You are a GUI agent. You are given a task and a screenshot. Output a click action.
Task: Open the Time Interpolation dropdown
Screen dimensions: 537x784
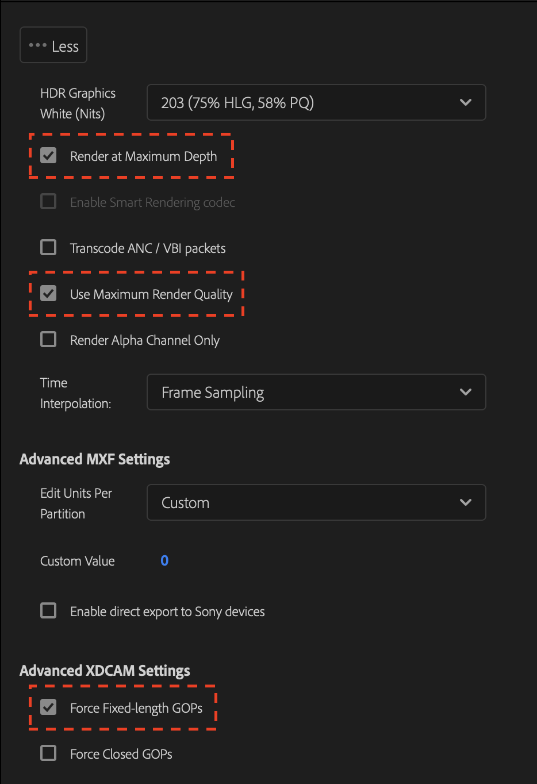click(316, 392)
